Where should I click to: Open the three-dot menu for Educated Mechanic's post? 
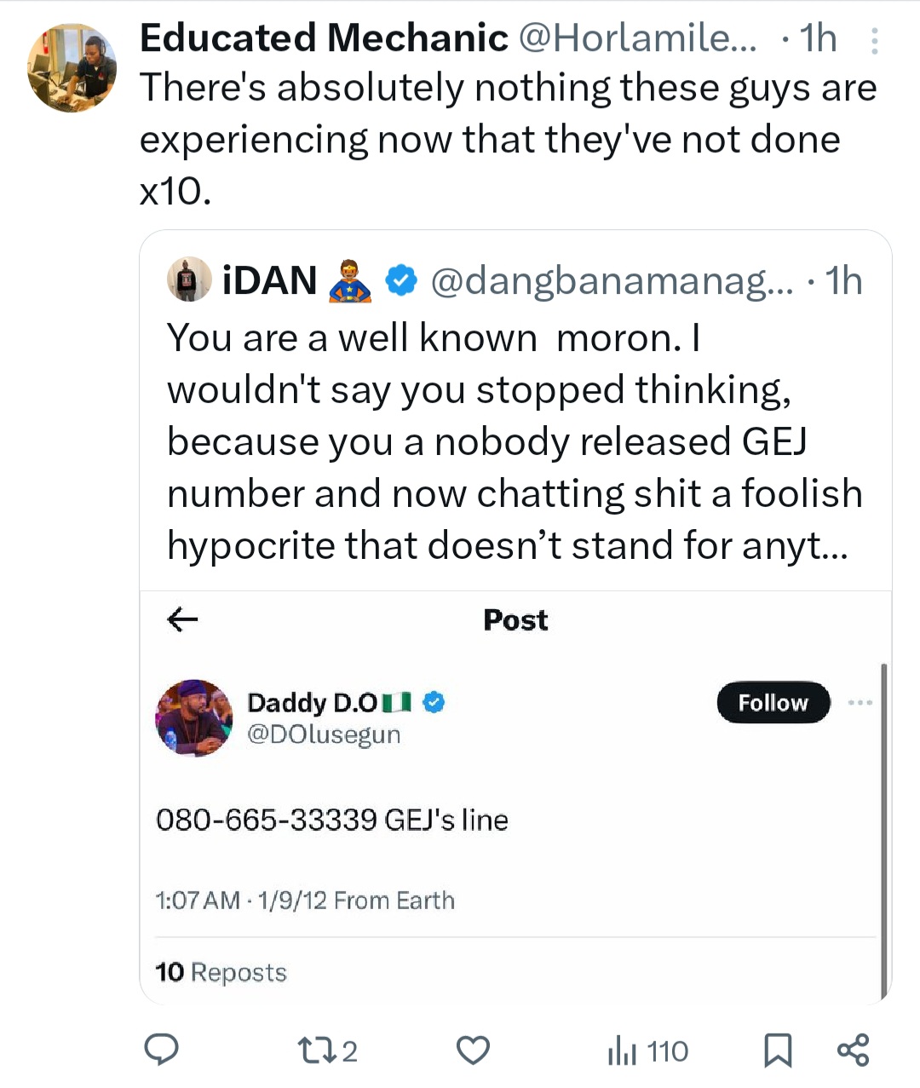click(x=874, y=41)
